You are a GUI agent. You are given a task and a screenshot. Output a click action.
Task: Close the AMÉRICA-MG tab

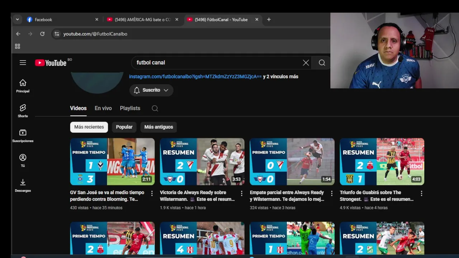(177, 19)
